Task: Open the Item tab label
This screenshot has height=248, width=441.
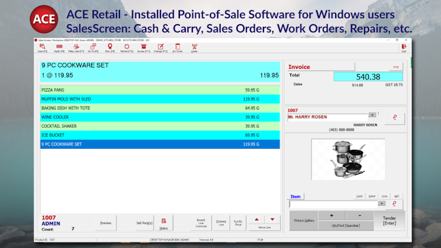Action: [295, 196]
